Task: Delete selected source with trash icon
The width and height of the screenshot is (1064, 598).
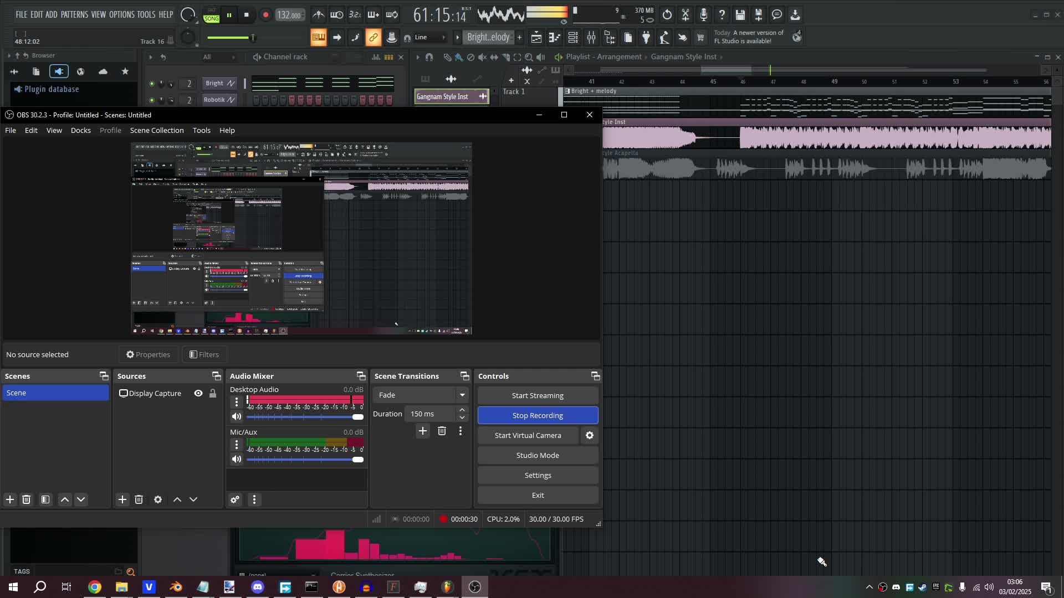Action: click(x=139, y=499)
